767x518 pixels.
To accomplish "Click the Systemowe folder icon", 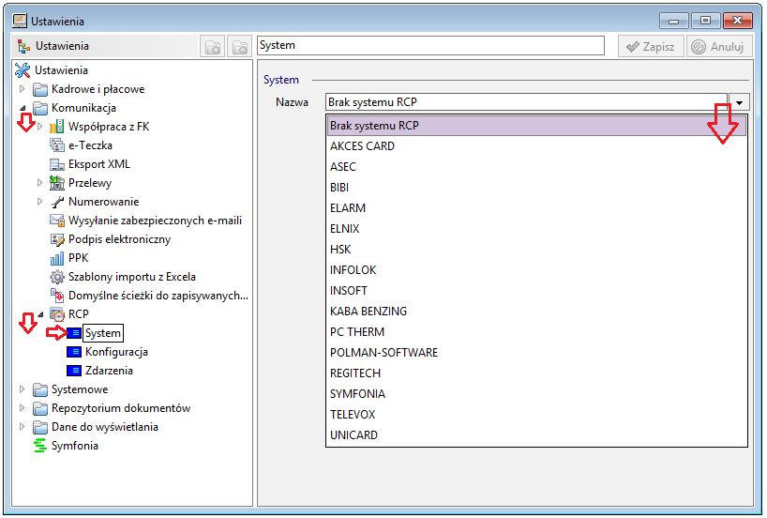I will click(40, 389).
